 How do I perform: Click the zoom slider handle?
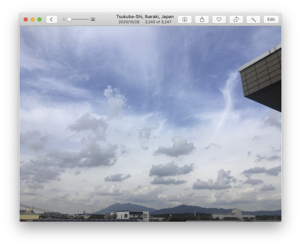pyautogui.click(x=69, y=19)
